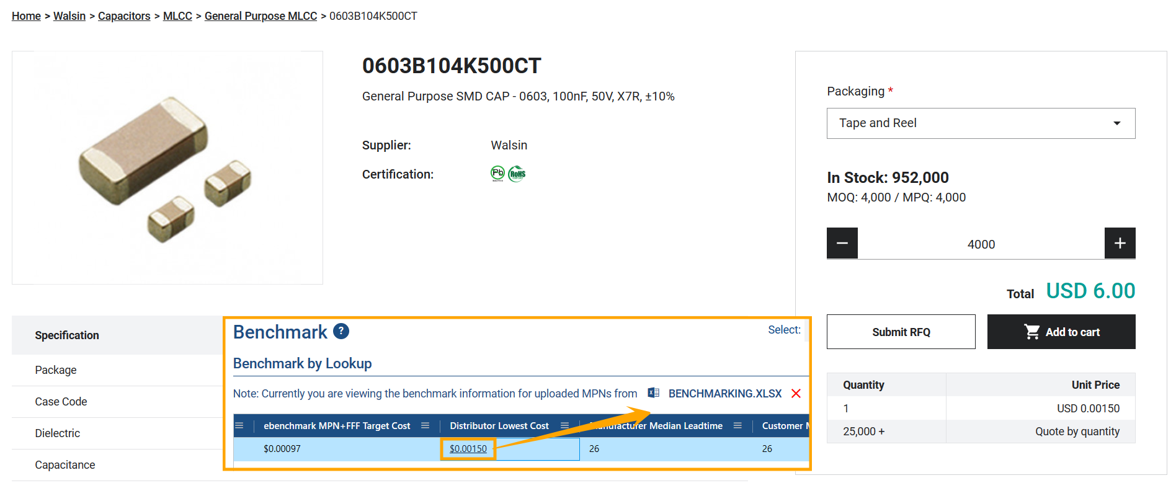
Task: Click the quantity input field showing 4000
Action: tap(981, 244)
